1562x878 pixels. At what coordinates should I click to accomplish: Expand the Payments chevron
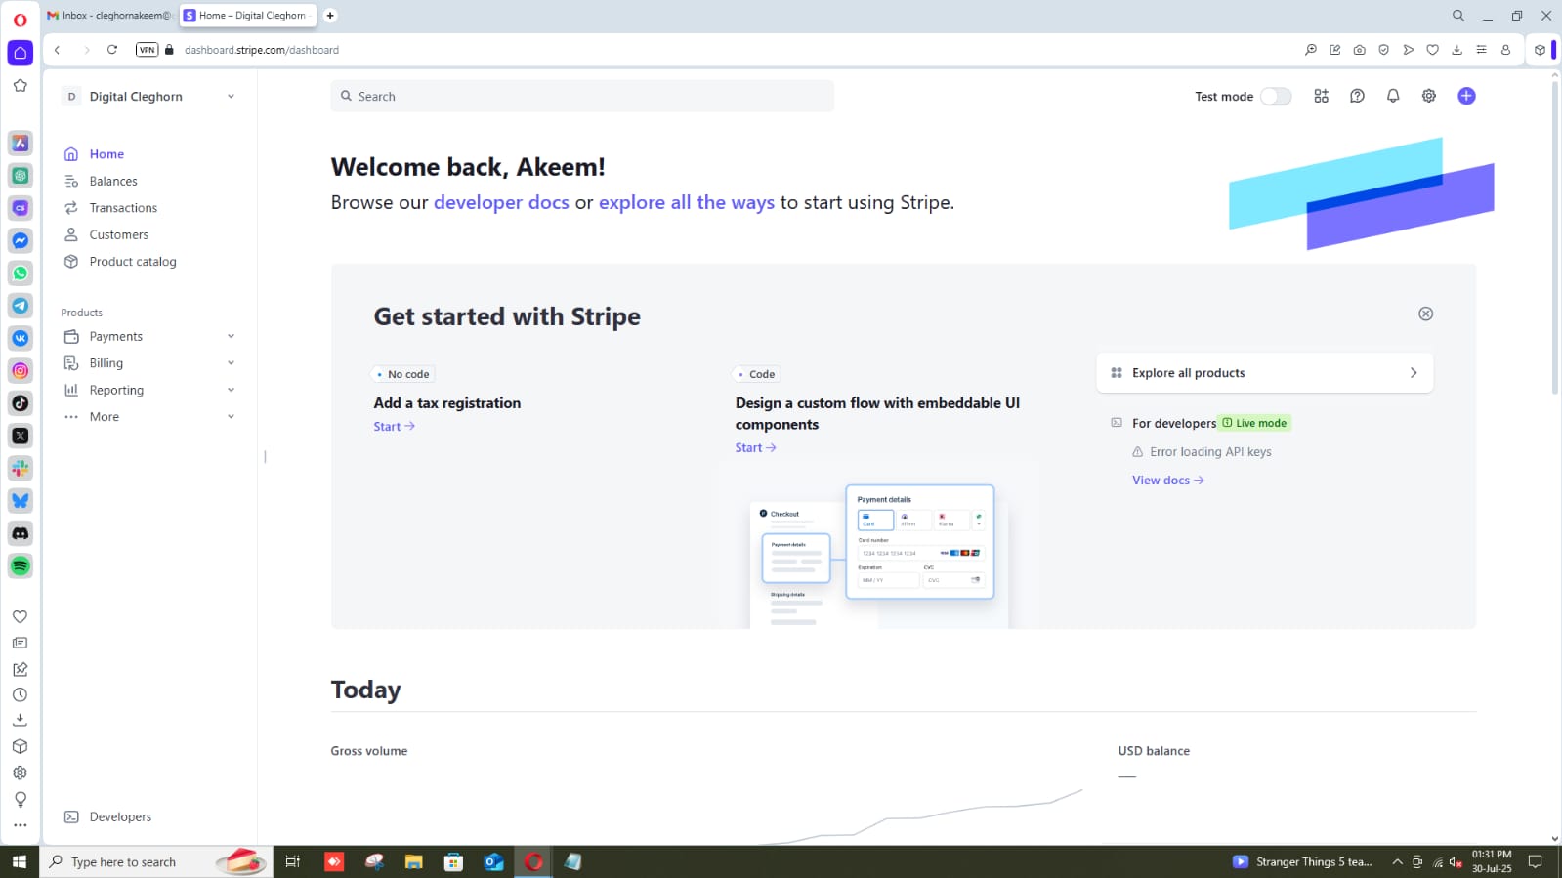231,336
